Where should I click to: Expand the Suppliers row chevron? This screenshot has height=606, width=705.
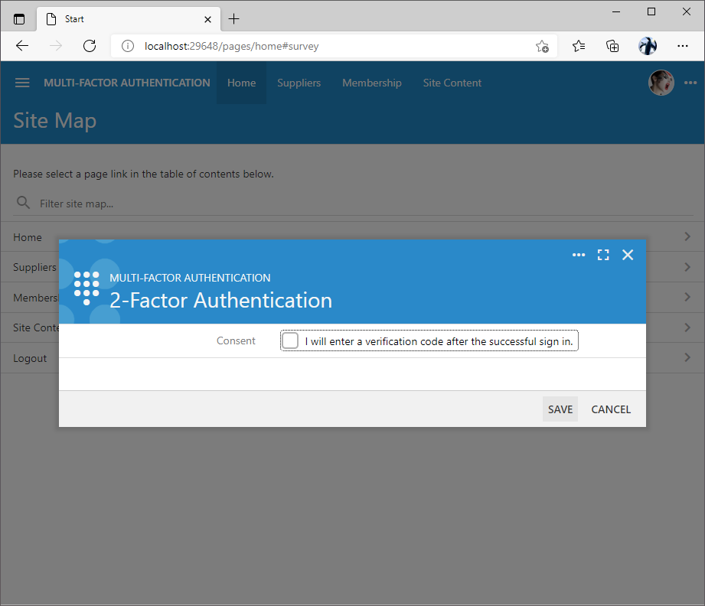tap(687, 267)
